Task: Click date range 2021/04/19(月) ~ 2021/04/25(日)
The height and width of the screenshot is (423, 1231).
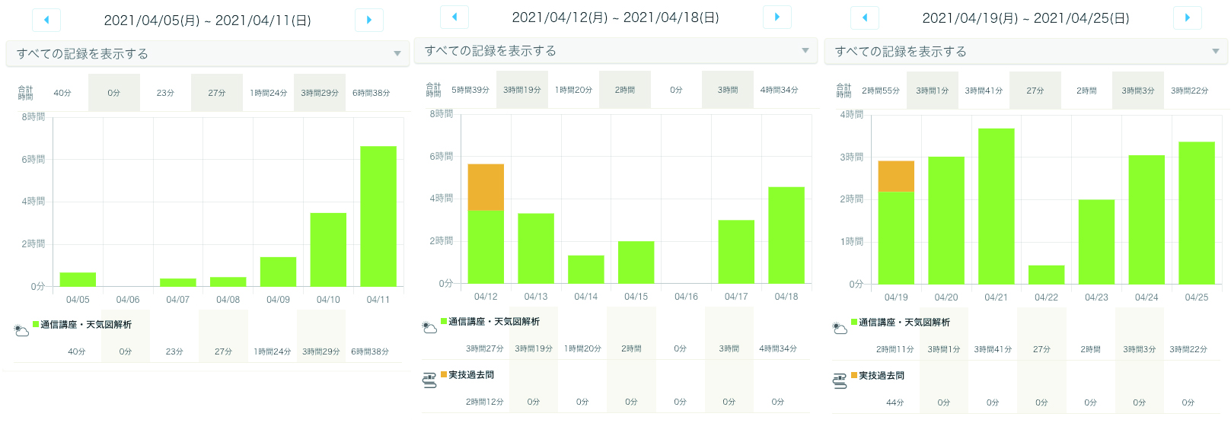Action: point(1025,18)
